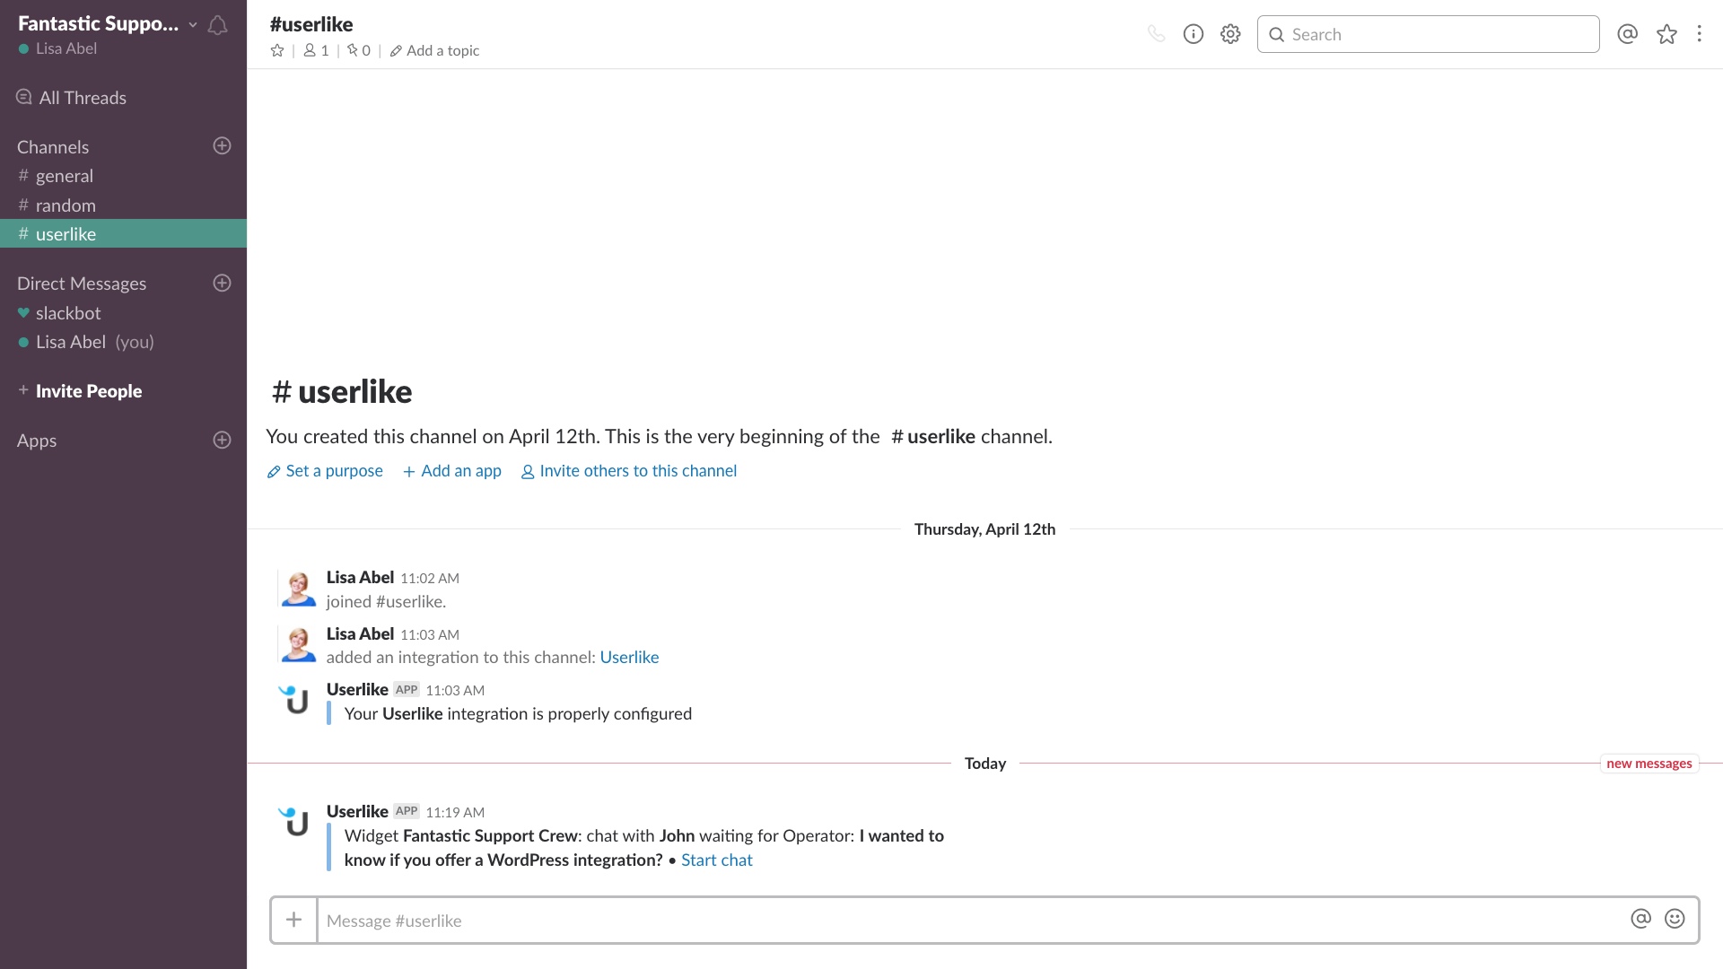Viewport: 1723px width, 969px height.
Task: Click the 11:19 AM timestamp
Action: coord(455,812)
